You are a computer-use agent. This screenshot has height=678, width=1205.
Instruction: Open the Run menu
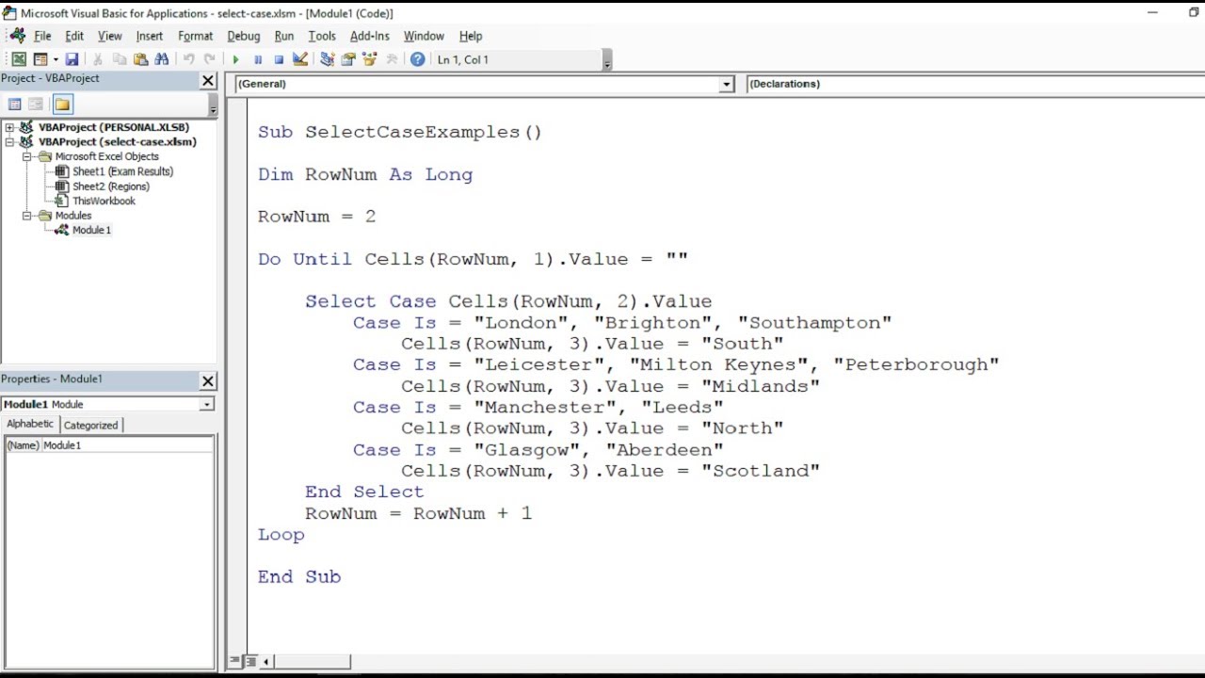tap(284, 36)
